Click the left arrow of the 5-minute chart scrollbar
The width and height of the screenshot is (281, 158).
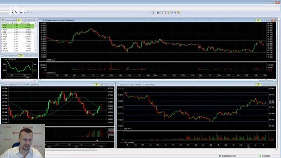[40, 80]
